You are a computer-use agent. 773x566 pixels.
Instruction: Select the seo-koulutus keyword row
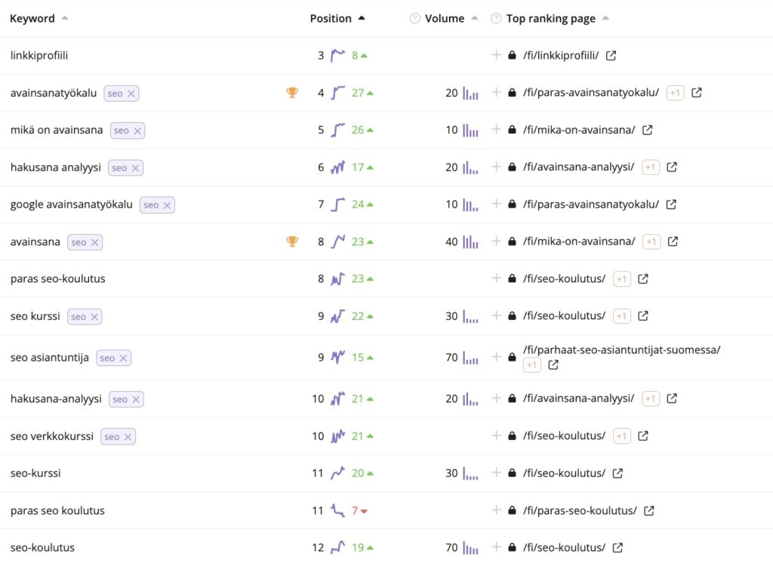pos(386,547)
